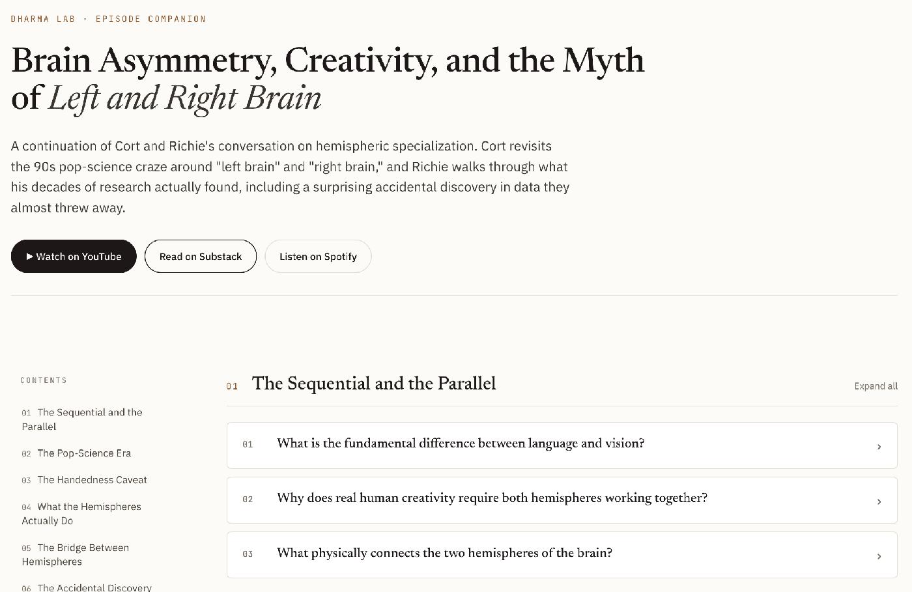This screenshot has height=592, width=912.
Task: Expand the human creativity hemispheres question
Action: [562, 500]
